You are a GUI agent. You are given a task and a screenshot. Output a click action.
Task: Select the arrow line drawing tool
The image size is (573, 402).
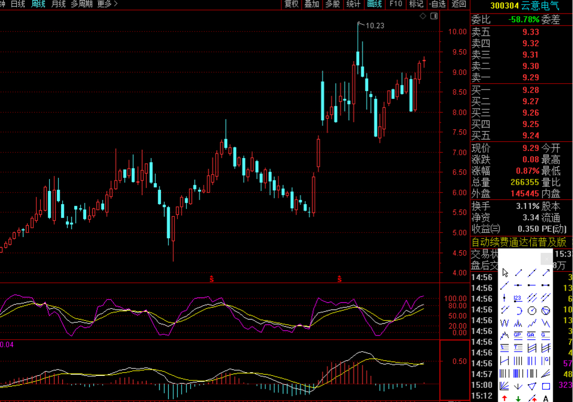546,273
